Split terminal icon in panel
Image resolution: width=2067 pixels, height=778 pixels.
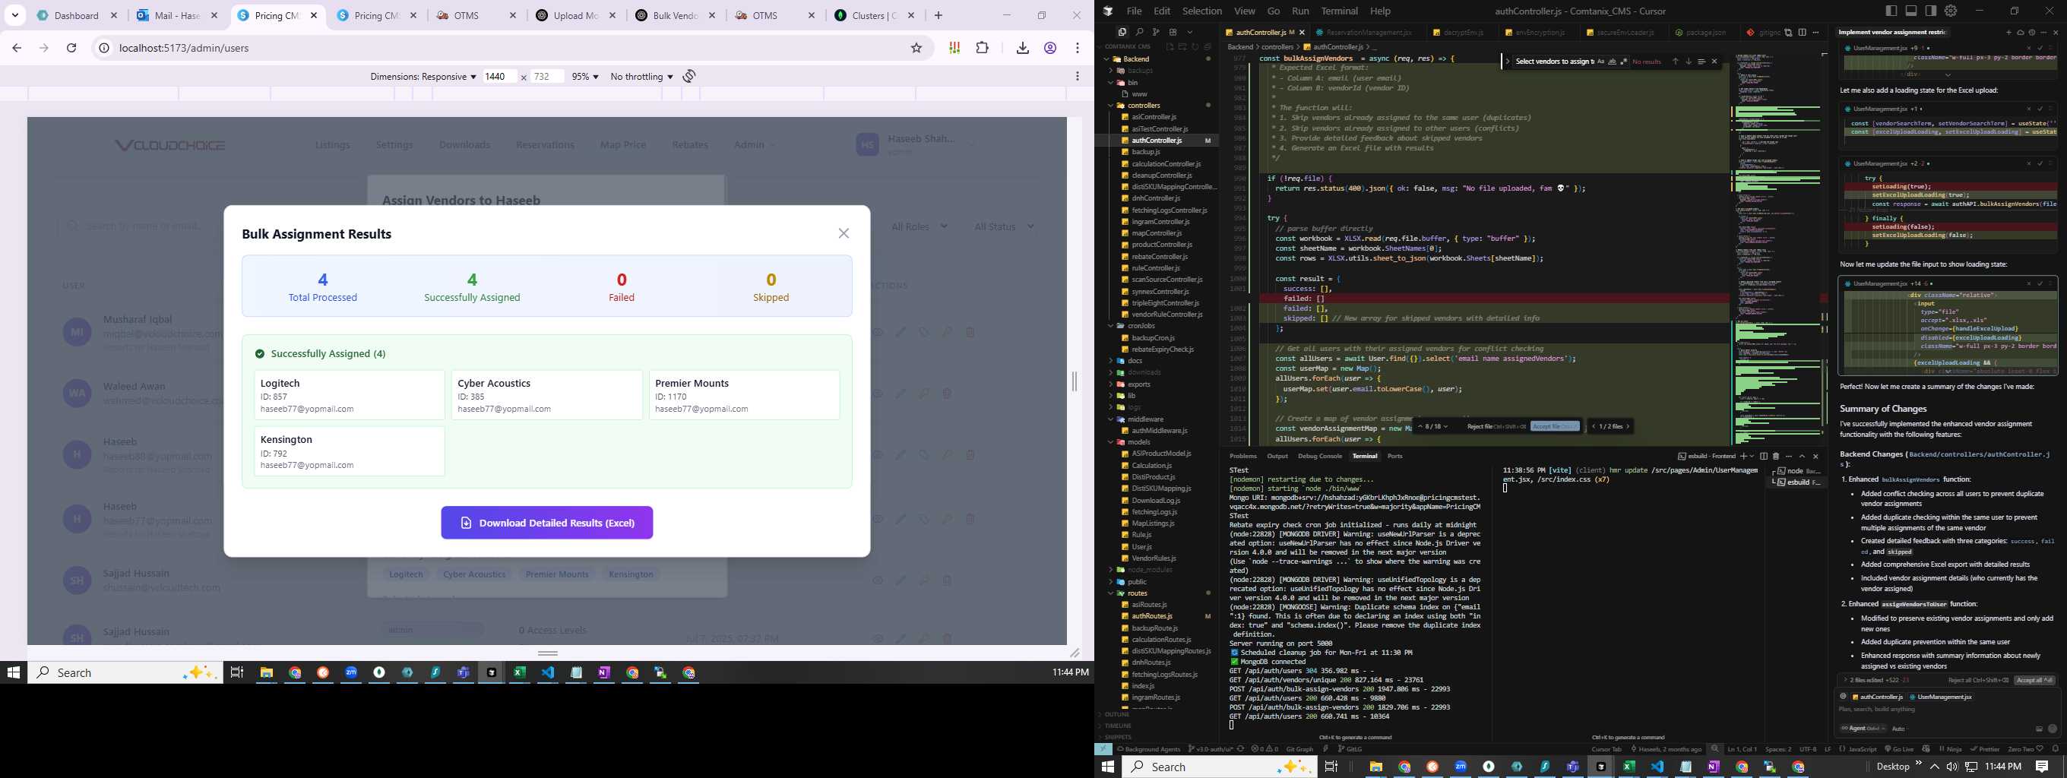click(1764, 457)
